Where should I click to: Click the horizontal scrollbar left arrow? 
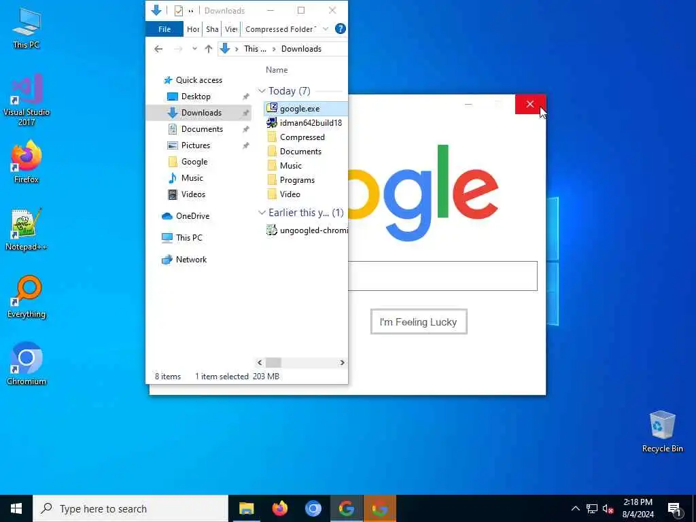(x=260, y=363)
